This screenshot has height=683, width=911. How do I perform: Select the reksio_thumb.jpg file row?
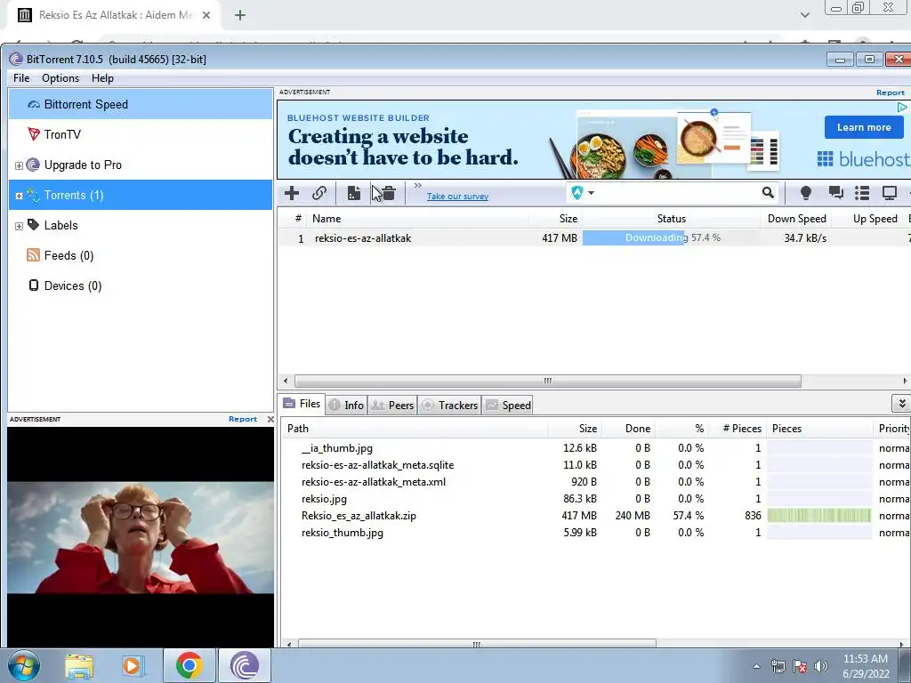pos(595,533)
